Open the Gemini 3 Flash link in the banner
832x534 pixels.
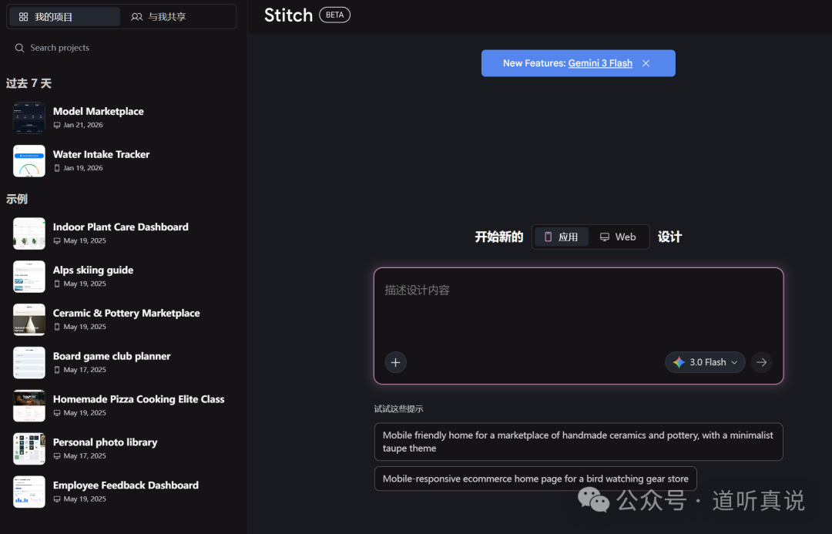(600, 63)
